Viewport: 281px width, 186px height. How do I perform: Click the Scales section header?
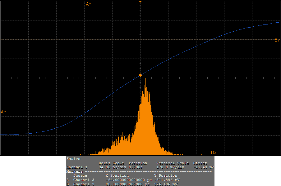(x=73, y=159)
